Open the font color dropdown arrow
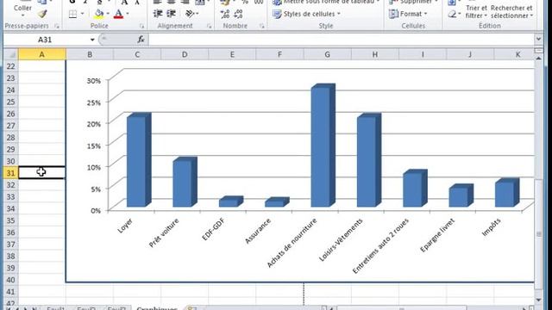The height and width of the screenshot is (310, 552). (x=128, y=14)
